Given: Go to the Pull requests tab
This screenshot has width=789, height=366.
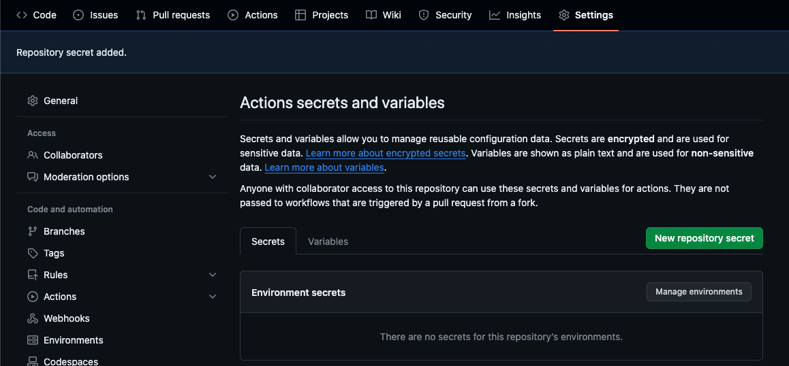Looking at the screenshot, I should [173, 15].
